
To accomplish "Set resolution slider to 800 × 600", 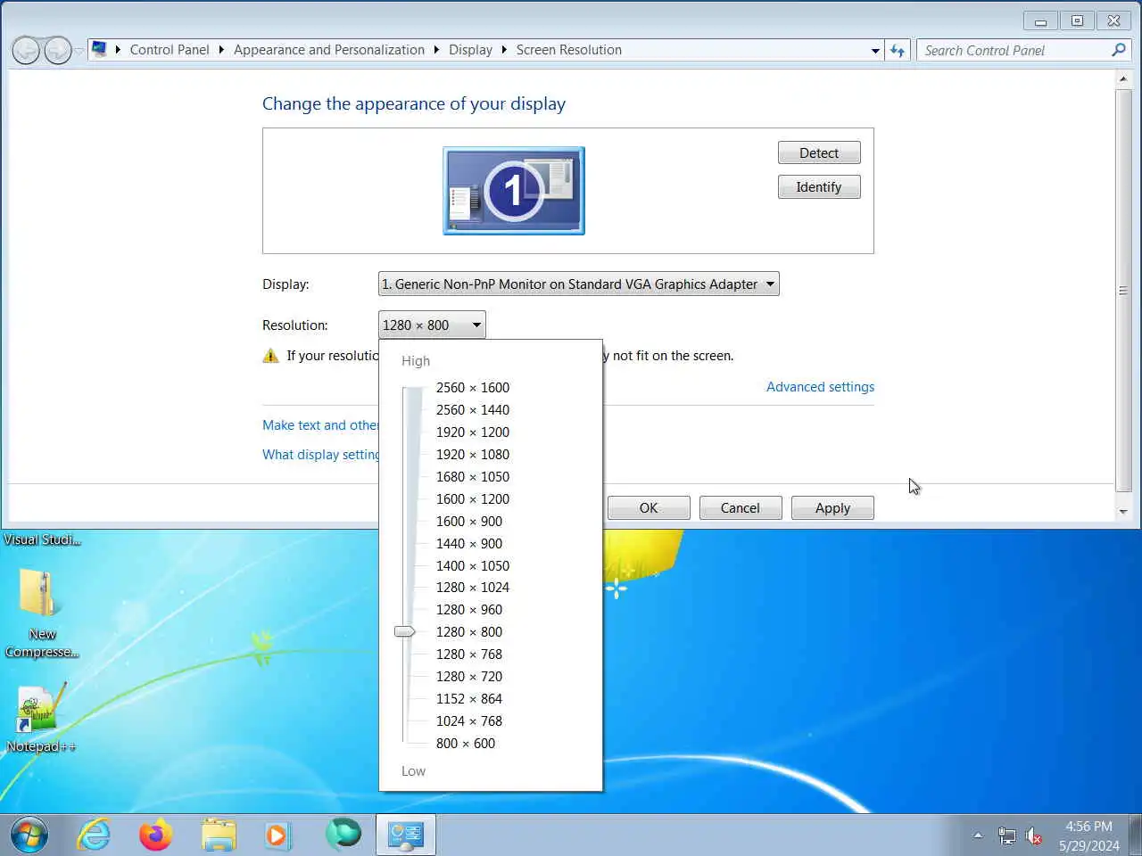I will (x=466, y=744).
